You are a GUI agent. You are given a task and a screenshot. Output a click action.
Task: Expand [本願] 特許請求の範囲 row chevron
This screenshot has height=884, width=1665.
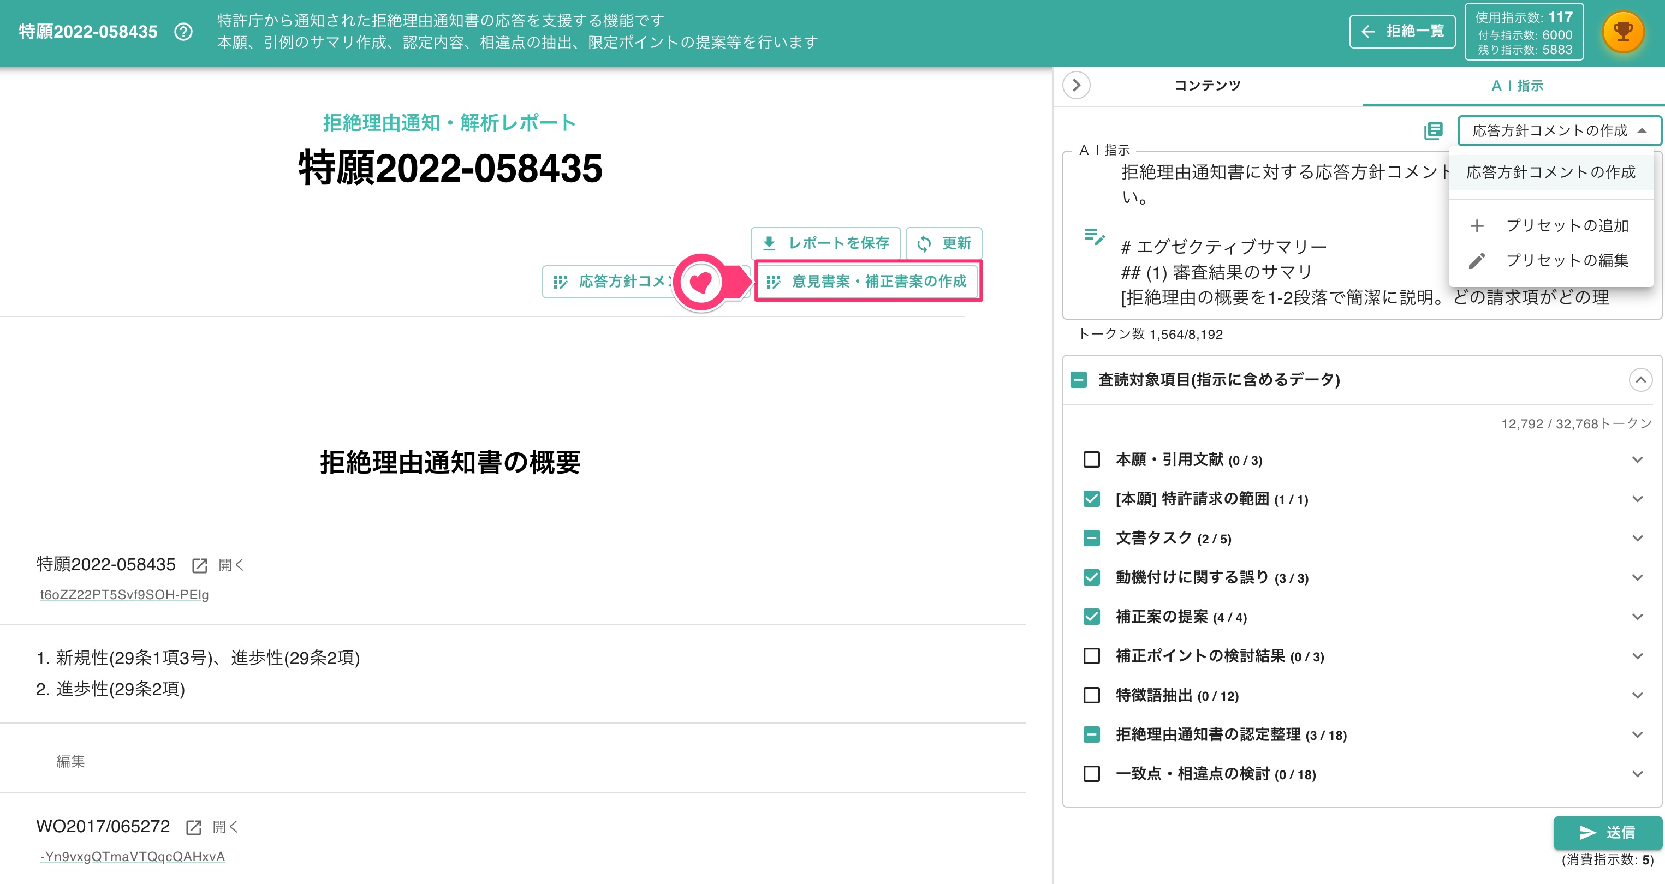pyautogui.click(x=1637, y=499)
